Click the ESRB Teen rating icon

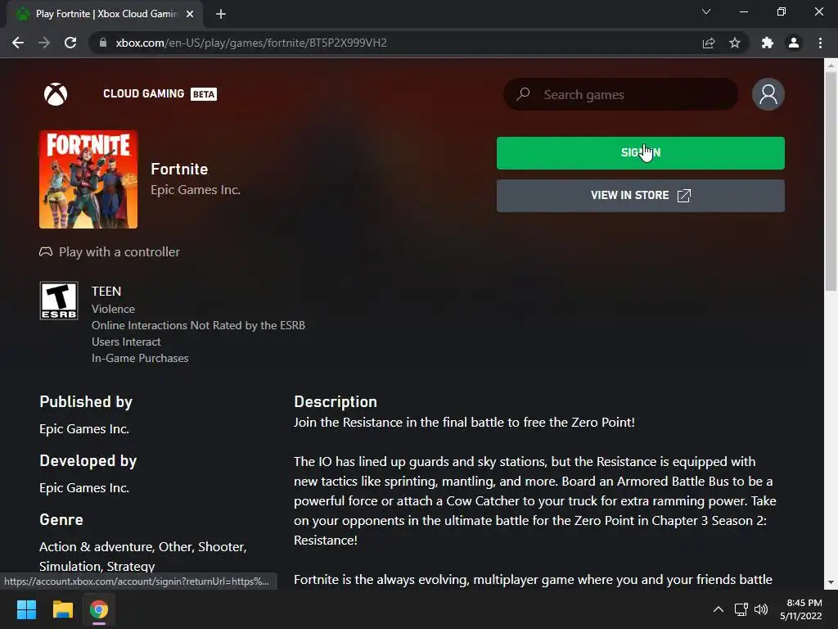[x=59, y=301]
